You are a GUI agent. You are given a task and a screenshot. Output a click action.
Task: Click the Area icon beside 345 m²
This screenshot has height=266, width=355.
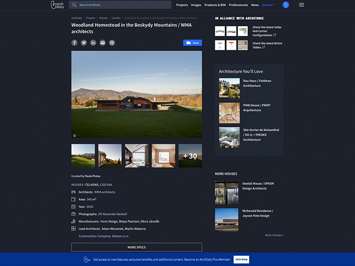click(74, 199)
